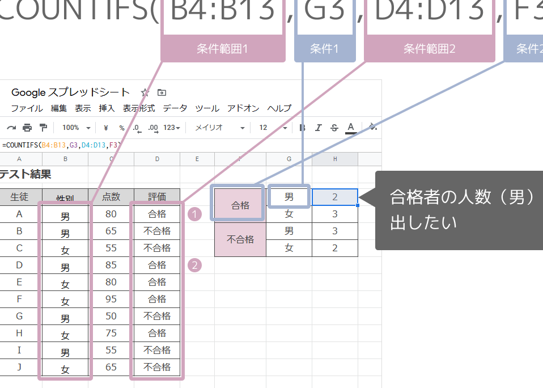543x388 pixels.
Task: Click the 点数 header cell
Action: [x=111, y=197]
